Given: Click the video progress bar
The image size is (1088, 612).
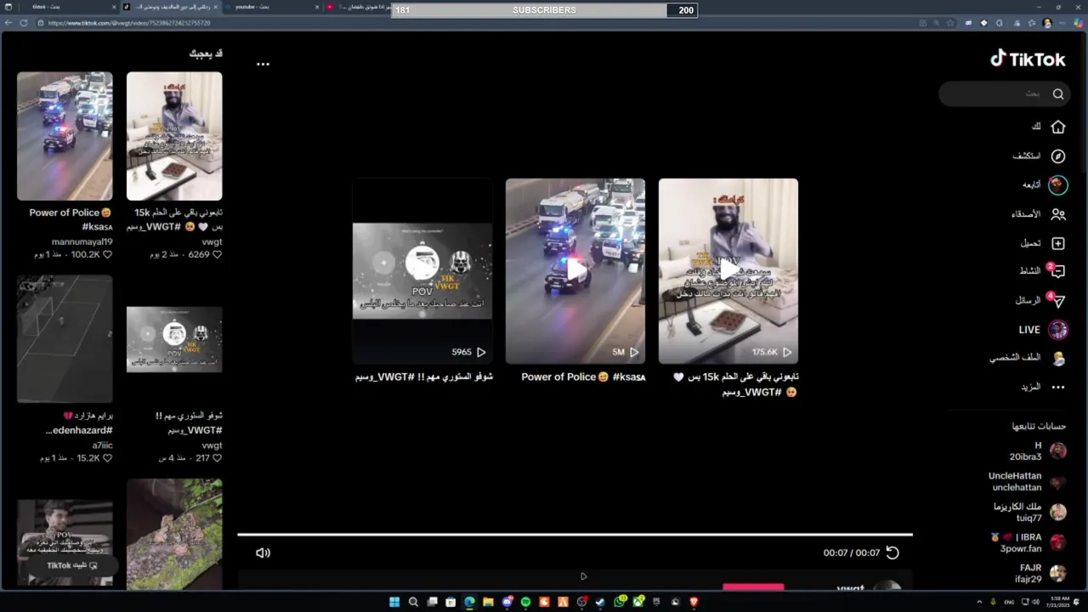Looking at the screenshot, I should pyautogui.click(x=575, y=535).
